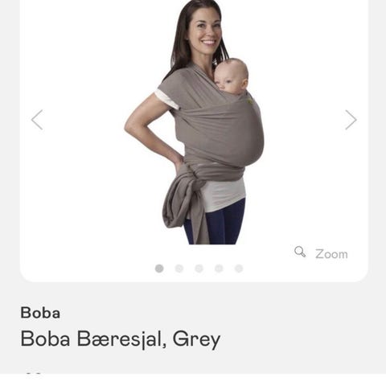Switch to the third carousel dot
This screenshot has height=386, width=386.
(199, 269)
